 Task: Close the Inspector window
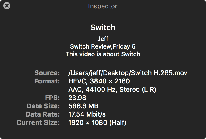click(7, 6)
